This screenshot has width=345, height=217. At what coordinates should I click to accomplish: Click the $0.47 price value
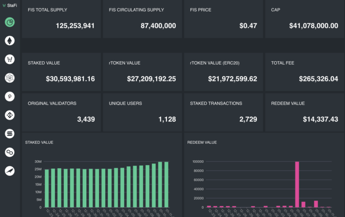(248, 26)
